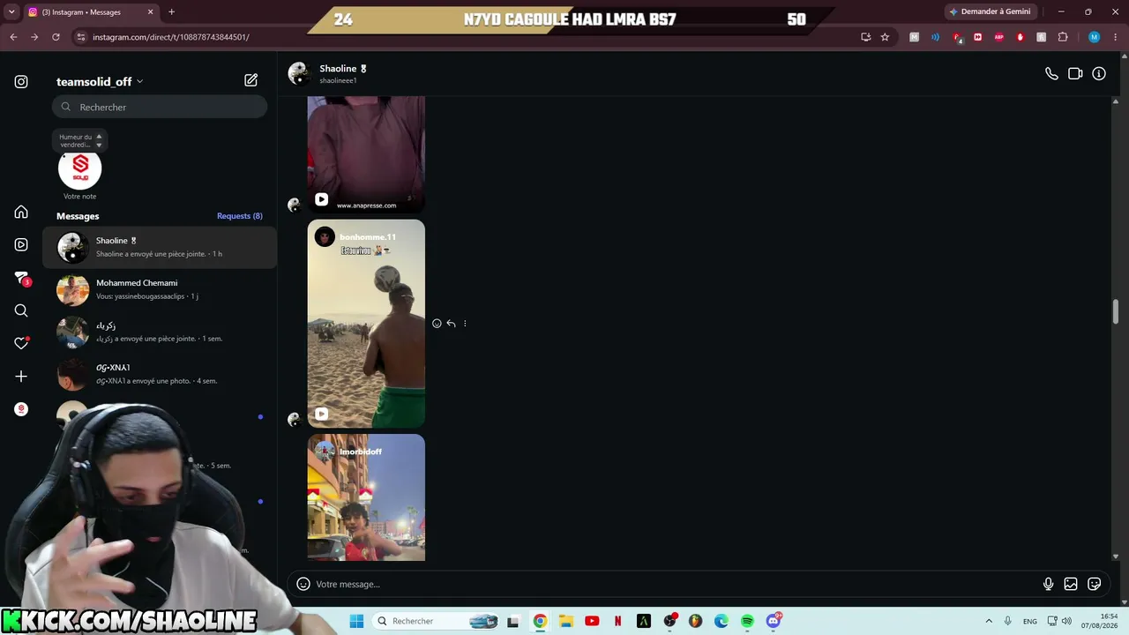1129x635 pixels.
Task: Open the lmorbidoff reel thumbnail
Action: (366, 497)
